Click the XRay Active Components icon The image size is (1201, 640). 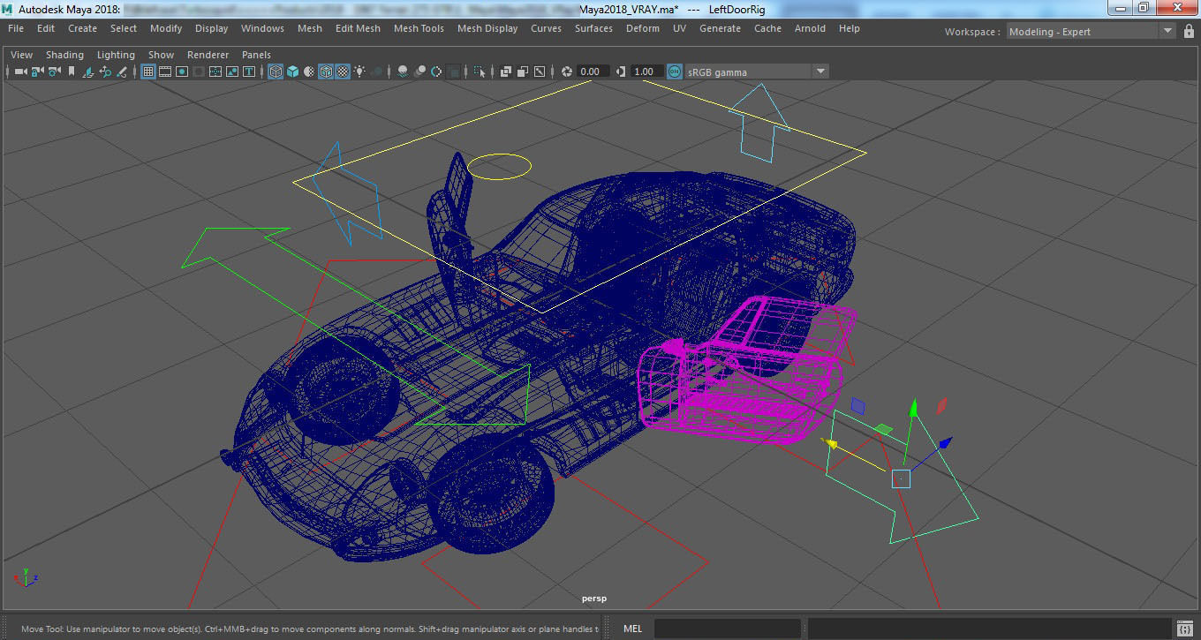[523, 72]
